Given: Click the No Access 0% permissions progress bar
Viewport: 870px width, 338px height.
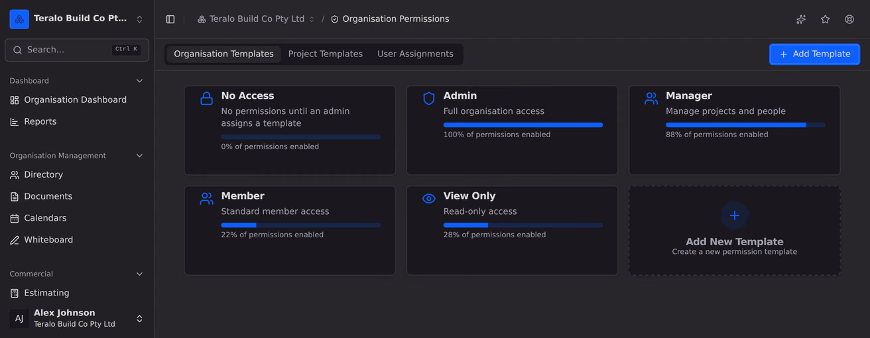Looking at the screenshot, I should pyautogui.click(x=300, y=137).
